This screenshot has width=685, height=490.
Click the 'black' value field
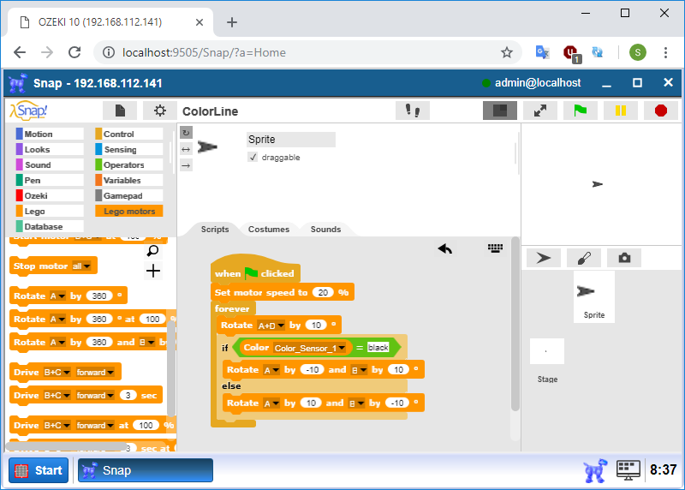click(x=378, y=348)
